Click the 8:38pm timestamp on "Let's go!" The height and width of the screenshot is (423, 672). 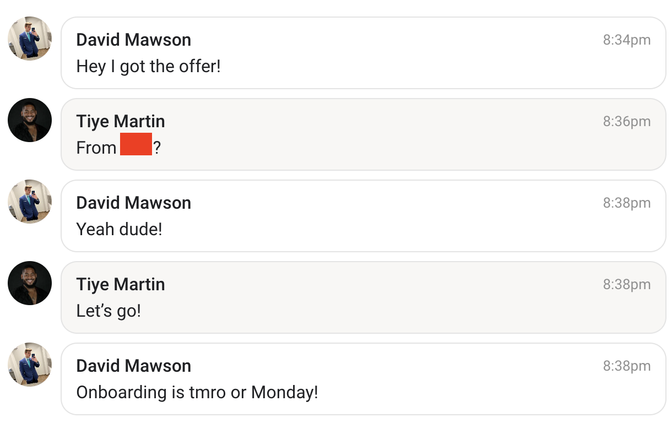tap(626, 284)
